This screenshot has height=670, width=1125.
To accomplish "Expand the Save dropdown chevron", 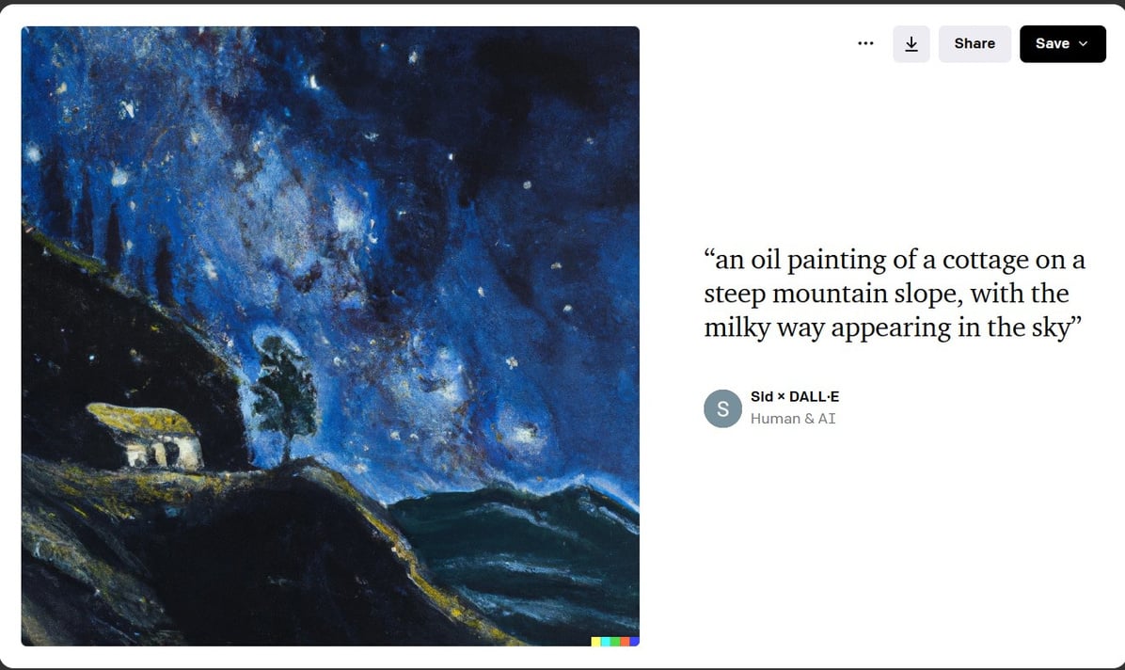I will pos(1083,43).
